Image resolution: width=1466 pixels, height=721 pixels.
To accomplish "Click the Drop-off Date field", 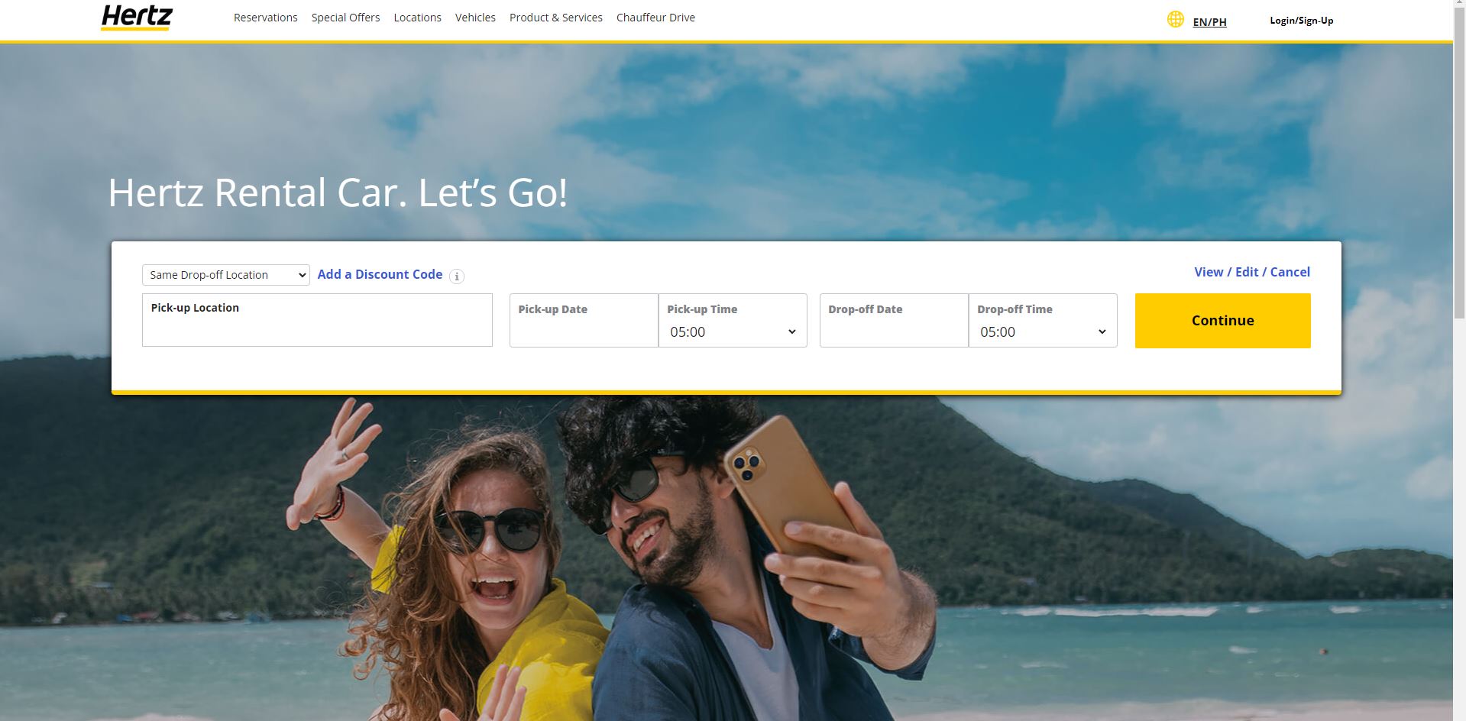I will pyautogui.click(x=894, y=320).
